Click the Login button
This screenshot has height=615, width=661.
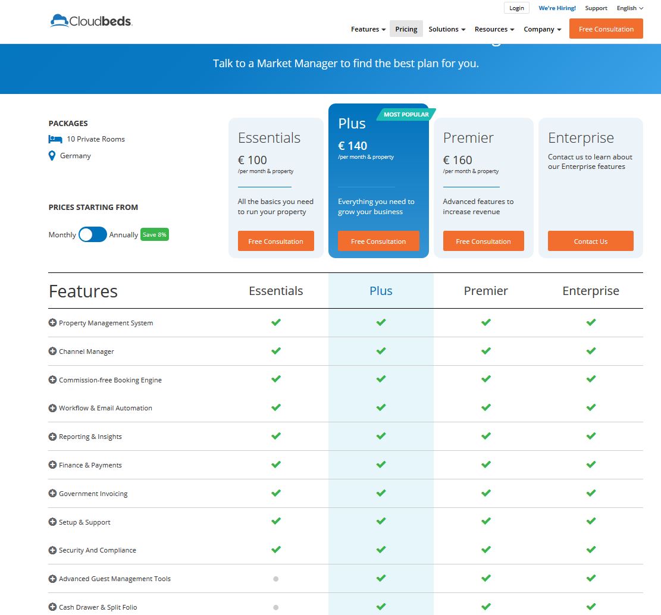point(516,8)
